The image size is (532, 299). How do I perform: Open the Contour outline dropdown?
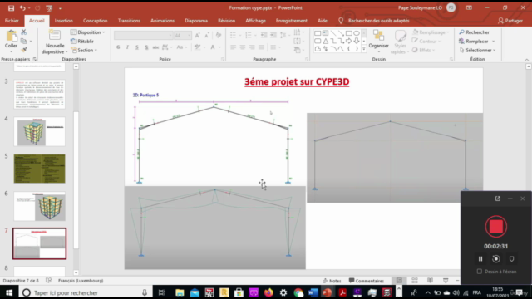(426, 41)
